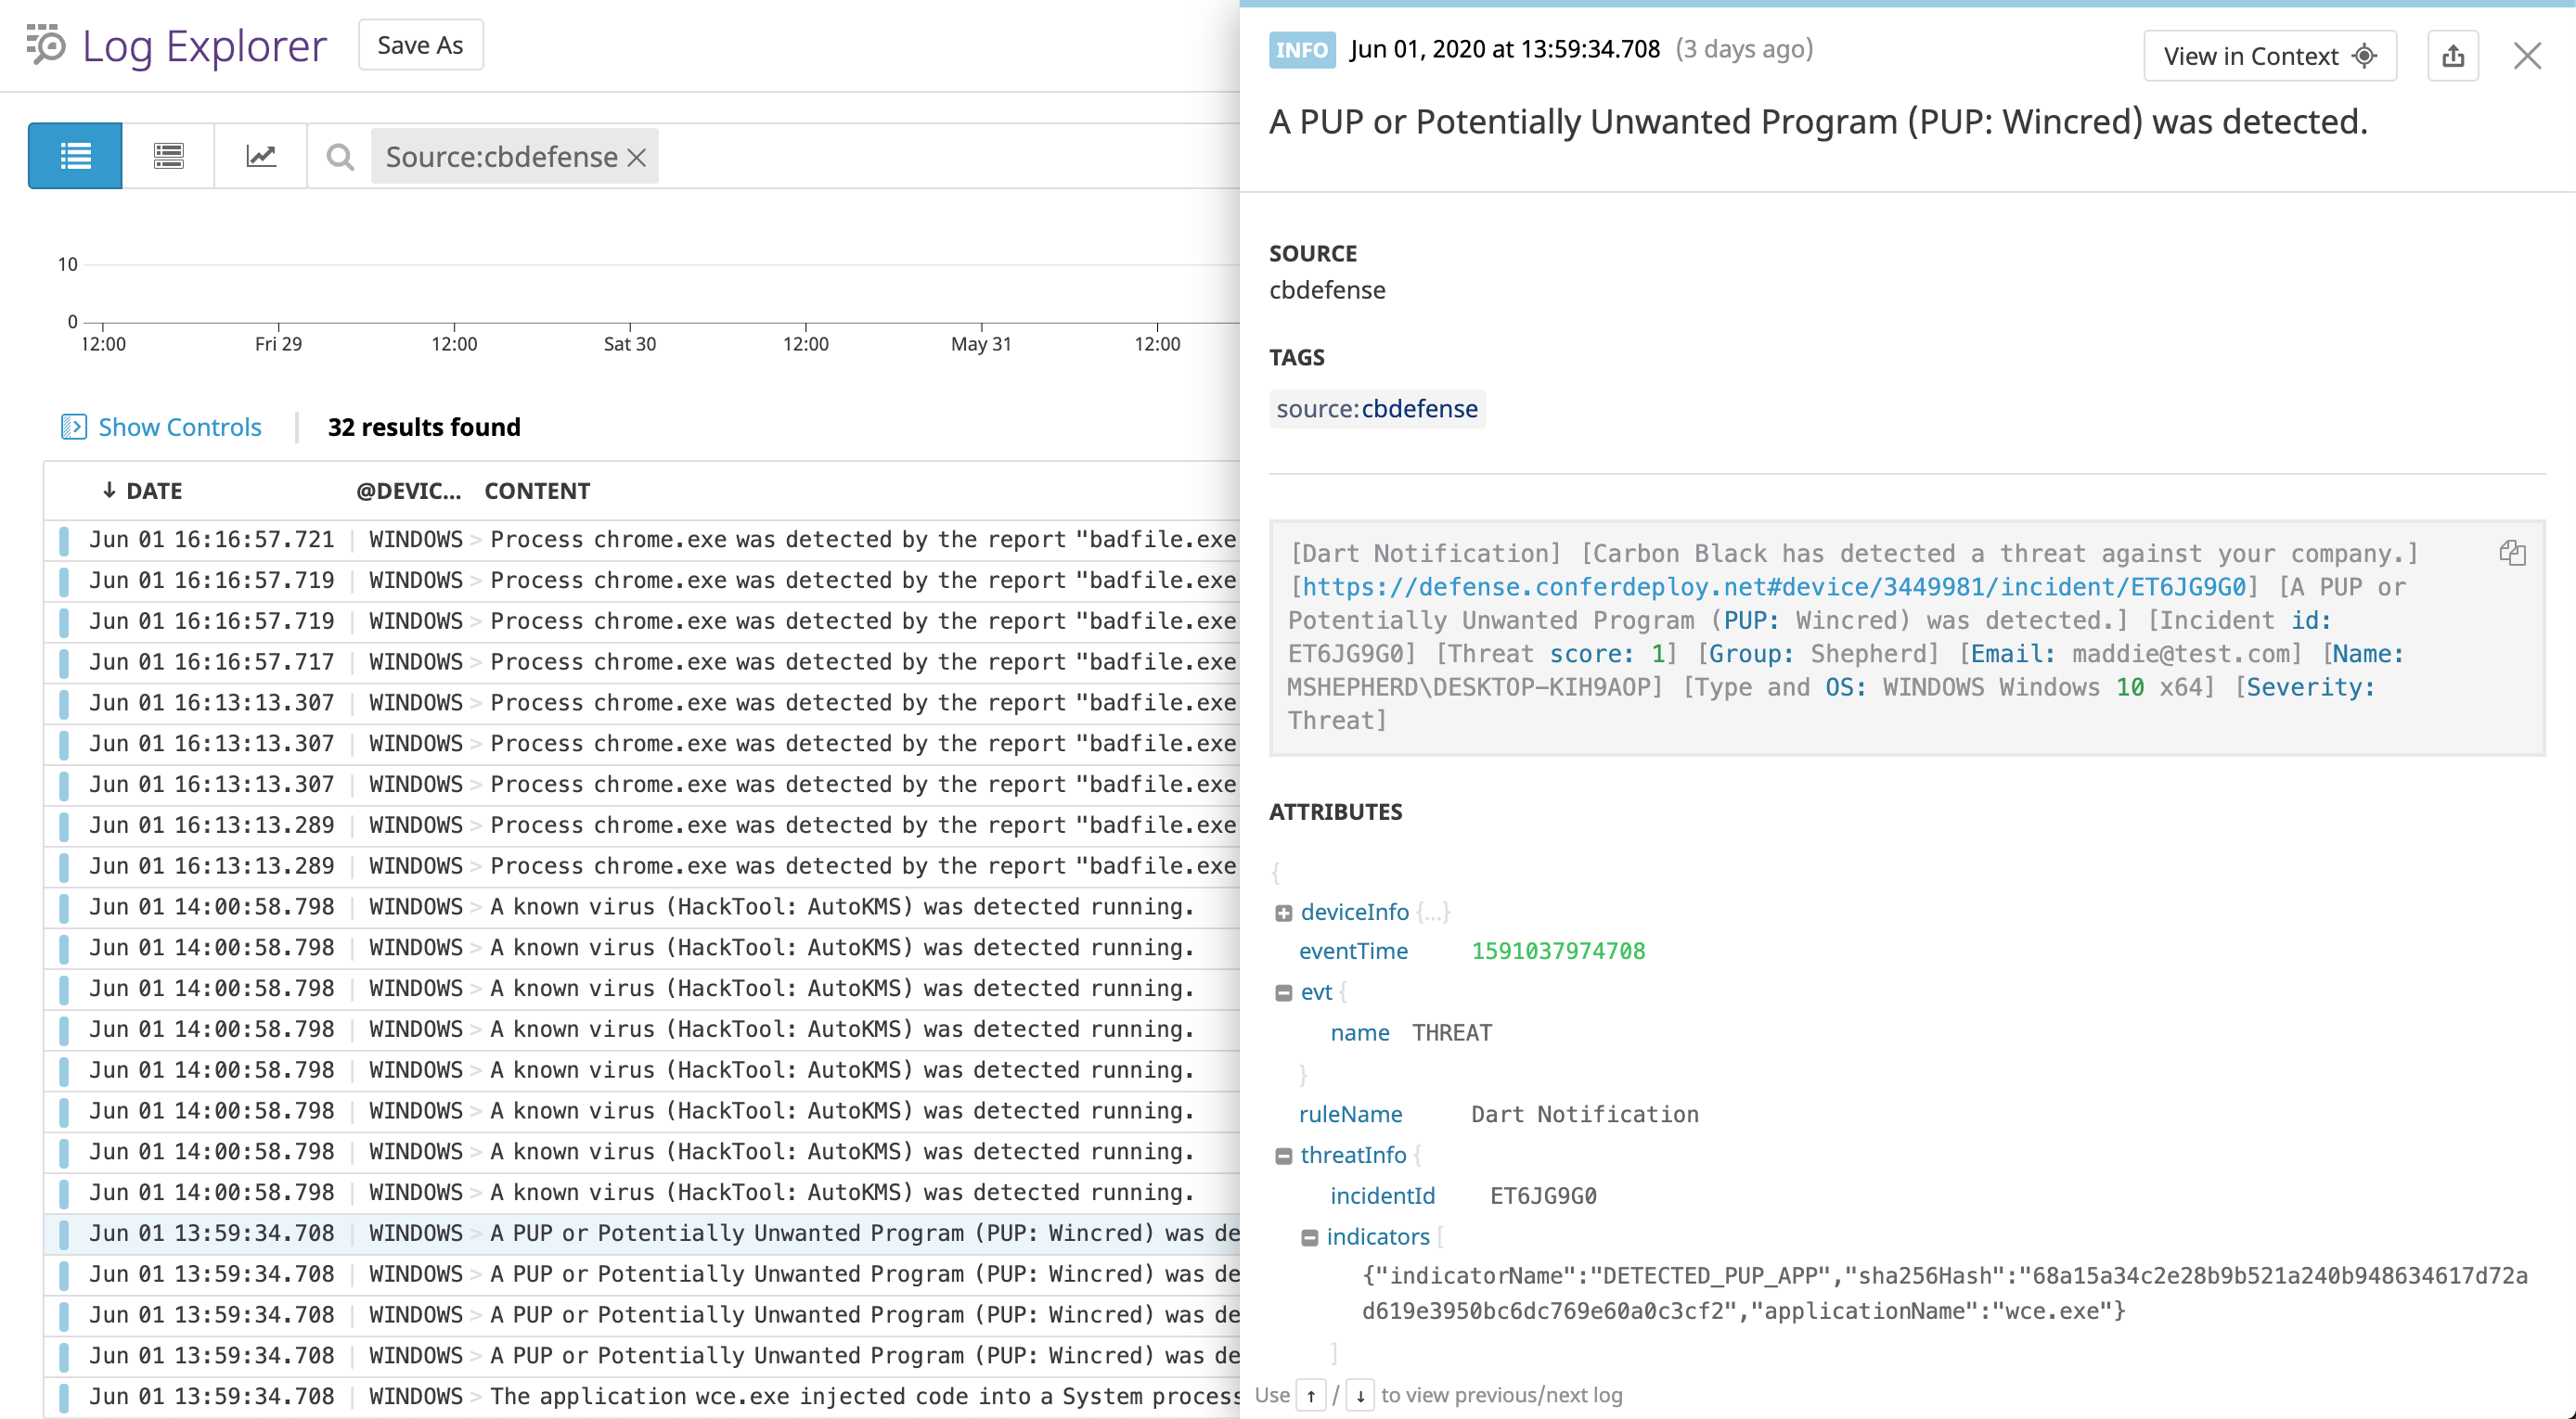Collapse the evt attribute
Screen dimensions: 2576x1419
tap(1285, 992)
